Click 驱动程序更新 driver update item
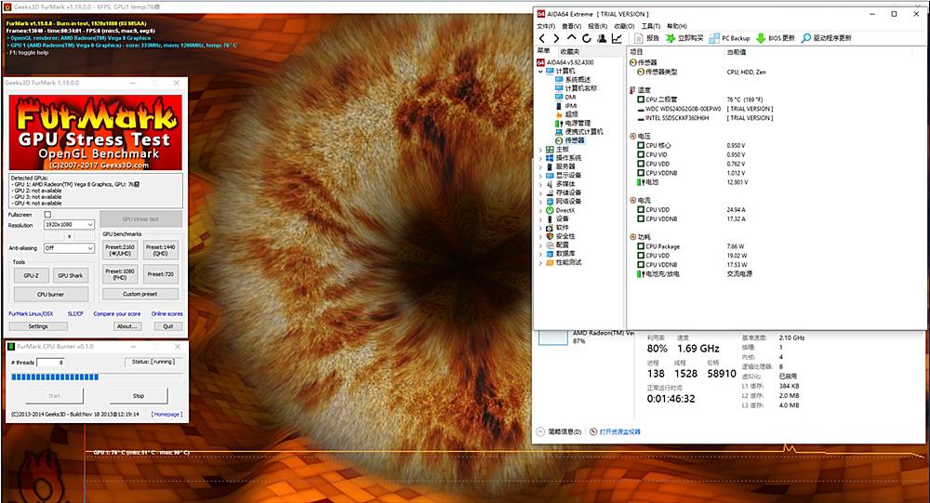The height and width of the screenshot is (503, 930). [x=826, y=38]
